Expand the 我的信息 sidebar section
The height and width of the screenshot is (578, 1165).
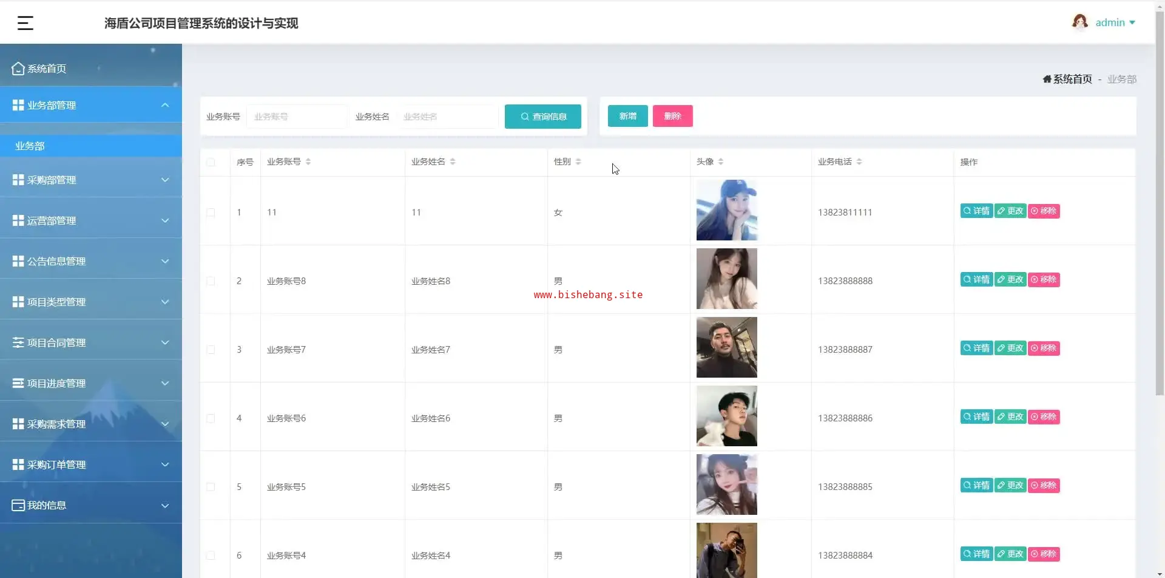coord(91,505)
